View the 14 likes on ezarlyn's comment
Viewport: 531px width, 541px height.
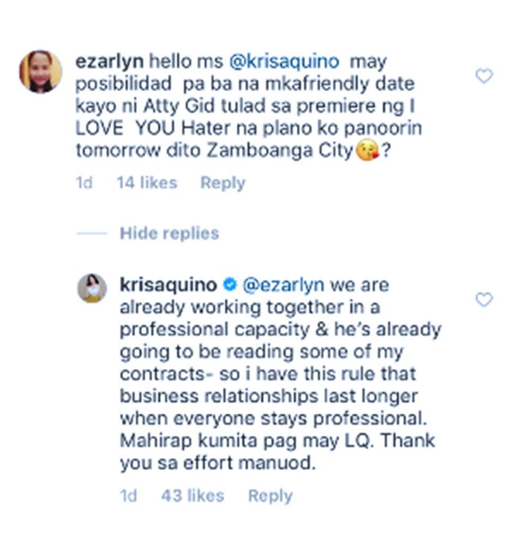click(x=147, y=182)
